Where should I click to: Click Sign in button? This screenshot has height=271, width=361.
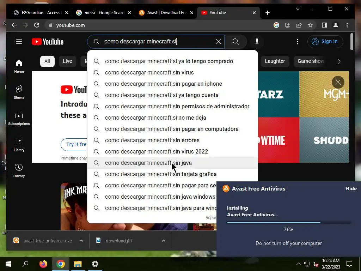[x=325, y=42]
